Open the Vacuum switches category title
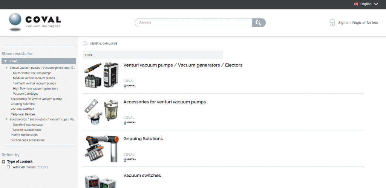Screen dimensions: 386x188 coord(142,176)
